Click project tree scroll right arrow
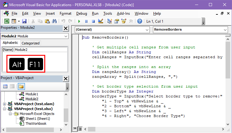The height and width of the screenshot is (133, 232). click(61, 130)
